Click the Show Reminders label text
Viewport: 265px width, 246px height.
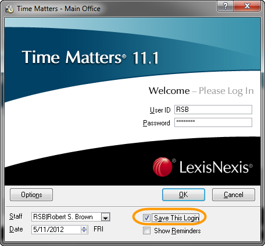pyautogui.click(x=177, y=231)
